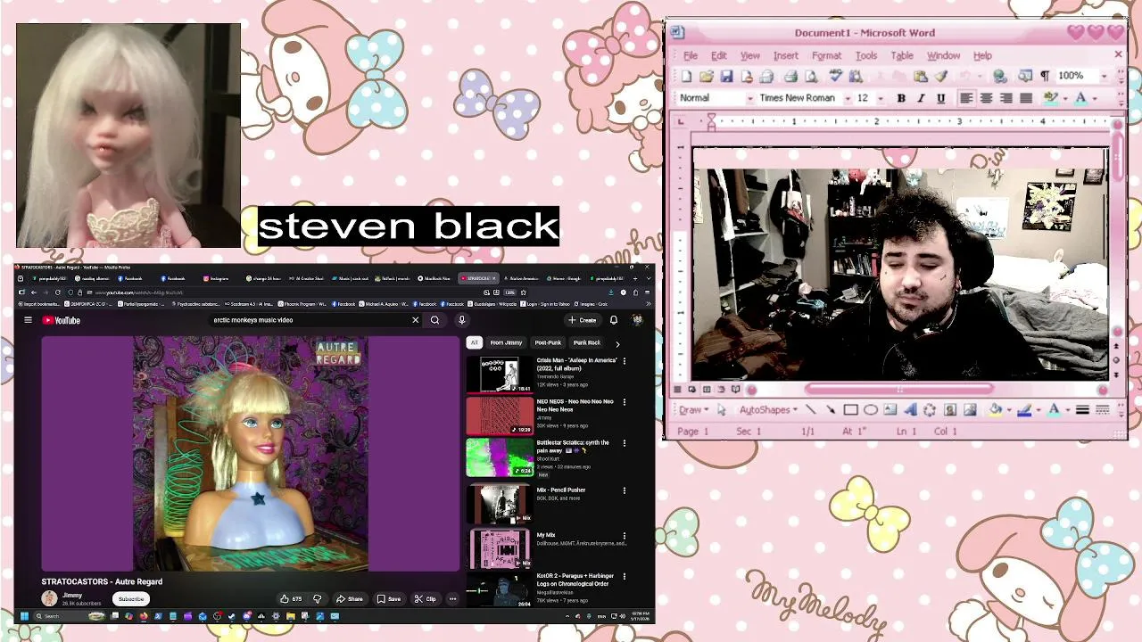Click the YouTube search magnifier button
The height and width of the screenshot is (642, 1142).
(434, 320)
